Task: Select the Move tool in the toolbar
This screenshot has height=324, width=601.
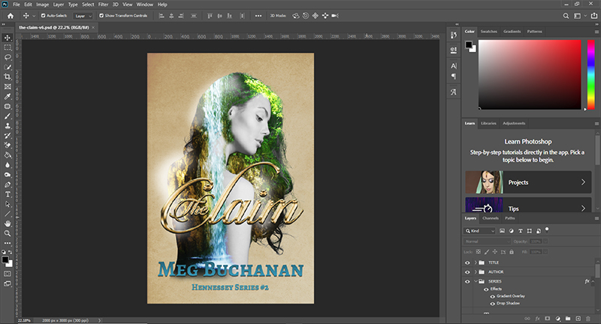Action: coord(8,37)
